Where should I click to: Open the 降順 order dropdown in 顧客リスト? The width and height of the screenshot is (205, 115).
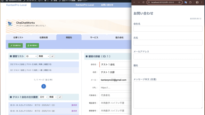point(44,56)
